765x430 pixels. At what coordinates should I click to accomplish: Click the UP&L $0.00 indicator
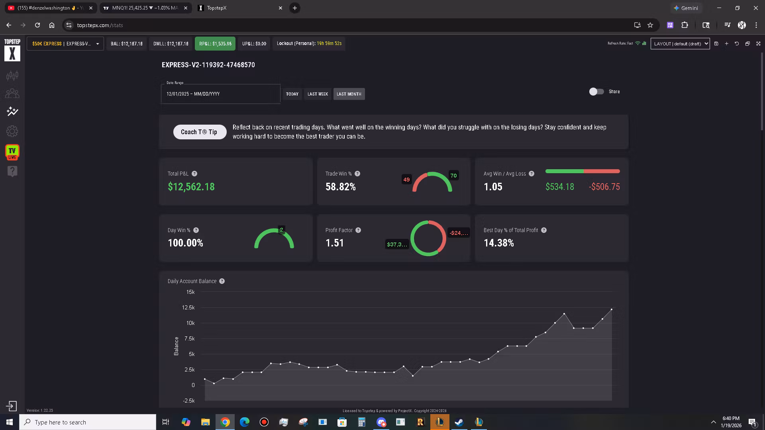click(x=254, y=43)
